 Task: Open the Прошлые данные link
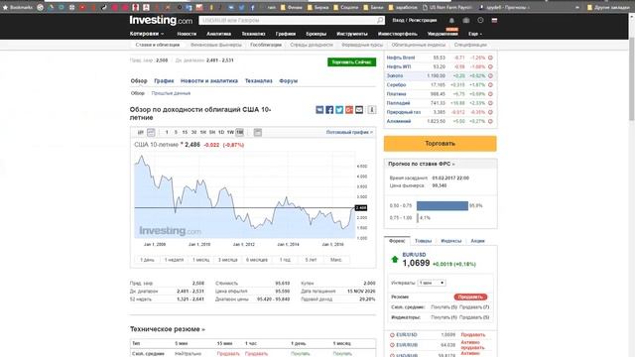[x=171, y=93]
